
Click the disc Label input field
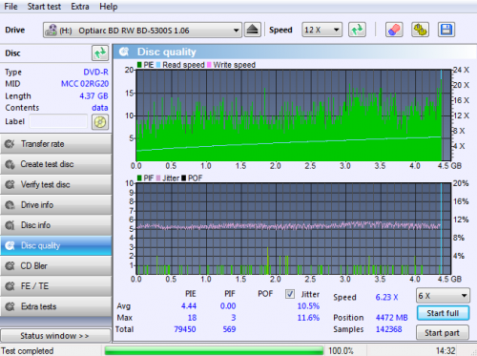(x=58, y=121)
